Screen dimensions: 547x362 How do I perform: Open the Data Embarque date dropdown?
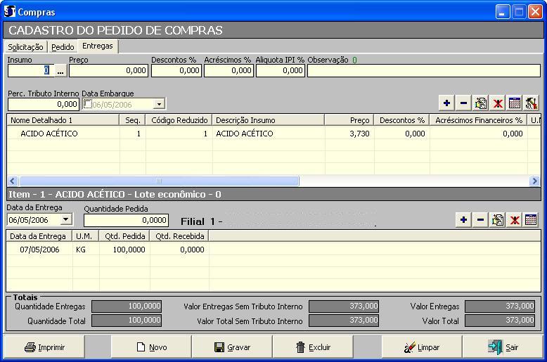[x=159, y=104]
